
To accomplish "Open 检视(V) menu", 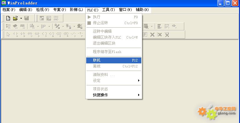I will click(43, 10).
